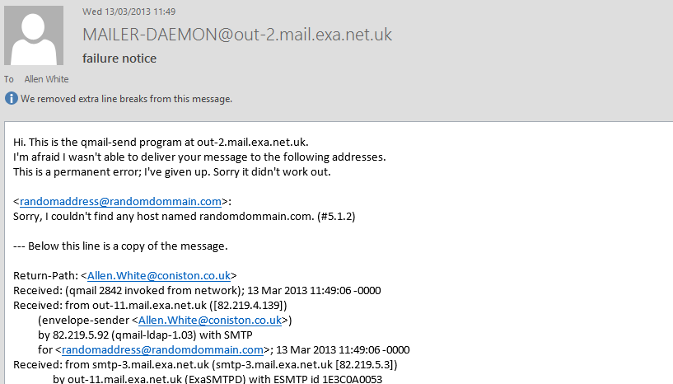The height and width of the screenshot is (384, 673).
Task: Open the first randomaddress@randomdommain.com link
Action: pyautogui.click(x=120, y=201)
